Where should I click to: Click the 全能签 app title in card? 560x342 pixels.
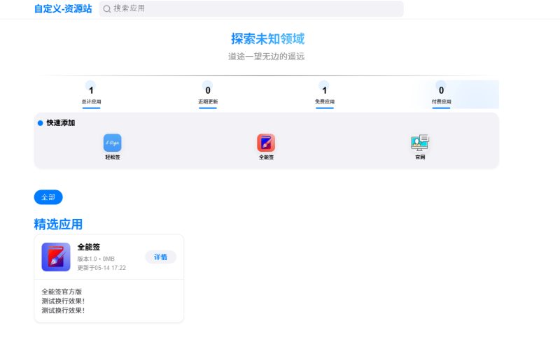(x=89, y=247)
